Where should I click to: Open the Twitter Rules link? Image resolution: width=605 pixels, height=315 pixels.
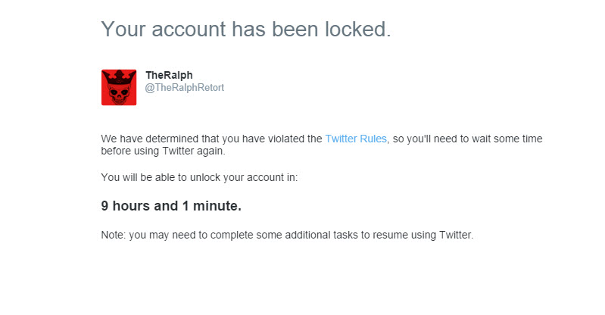tap(356, 139)
